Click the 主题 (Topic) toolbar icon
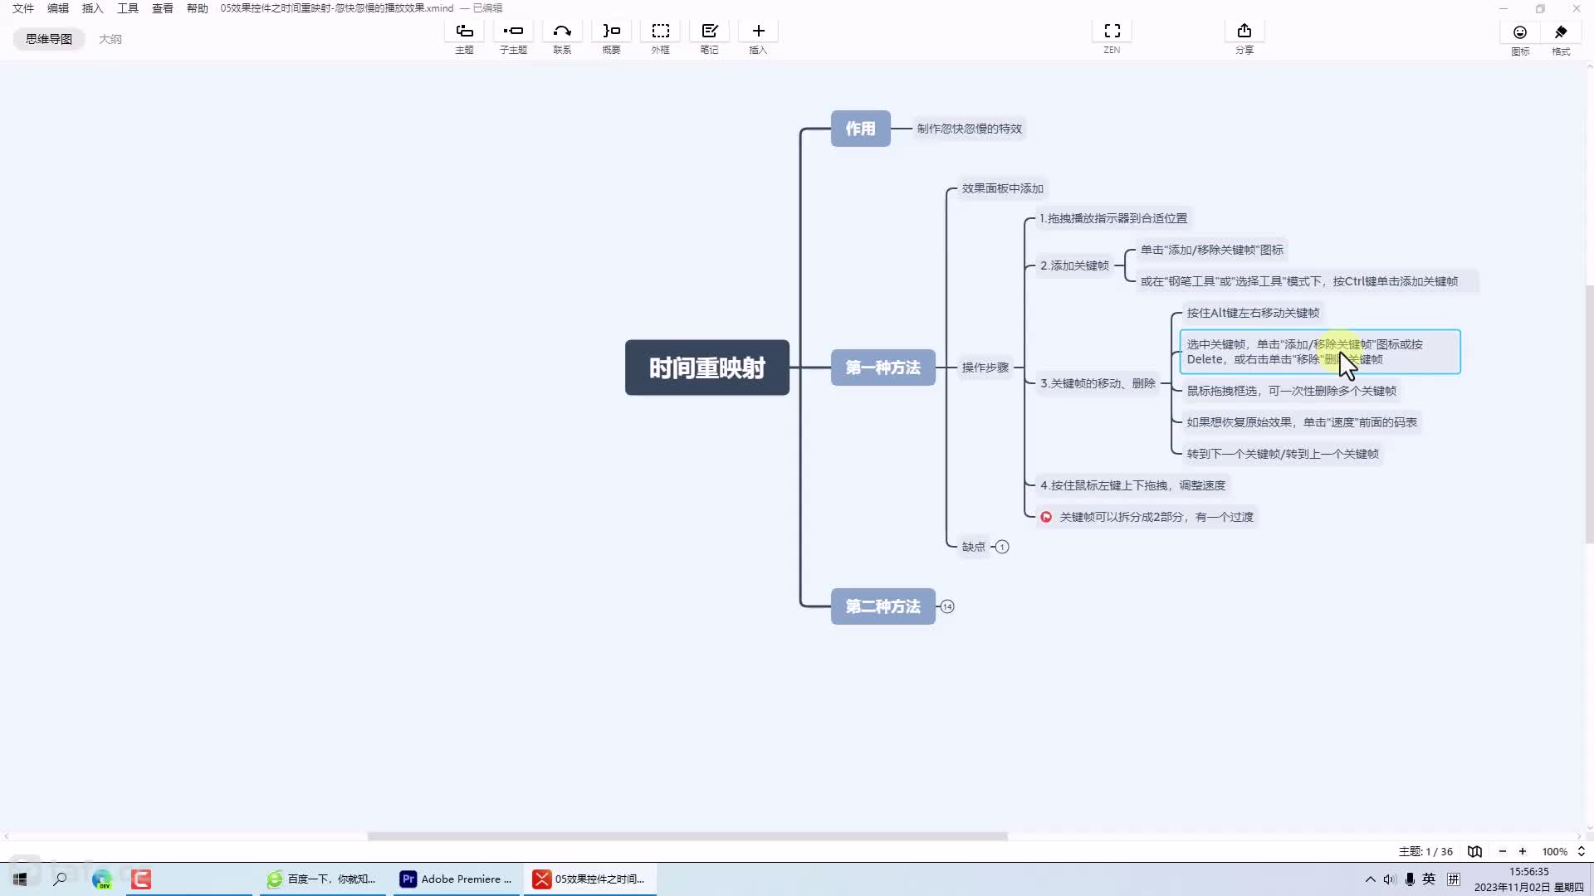The width and height of the screenshot is (1594, 896). (464, 32)
